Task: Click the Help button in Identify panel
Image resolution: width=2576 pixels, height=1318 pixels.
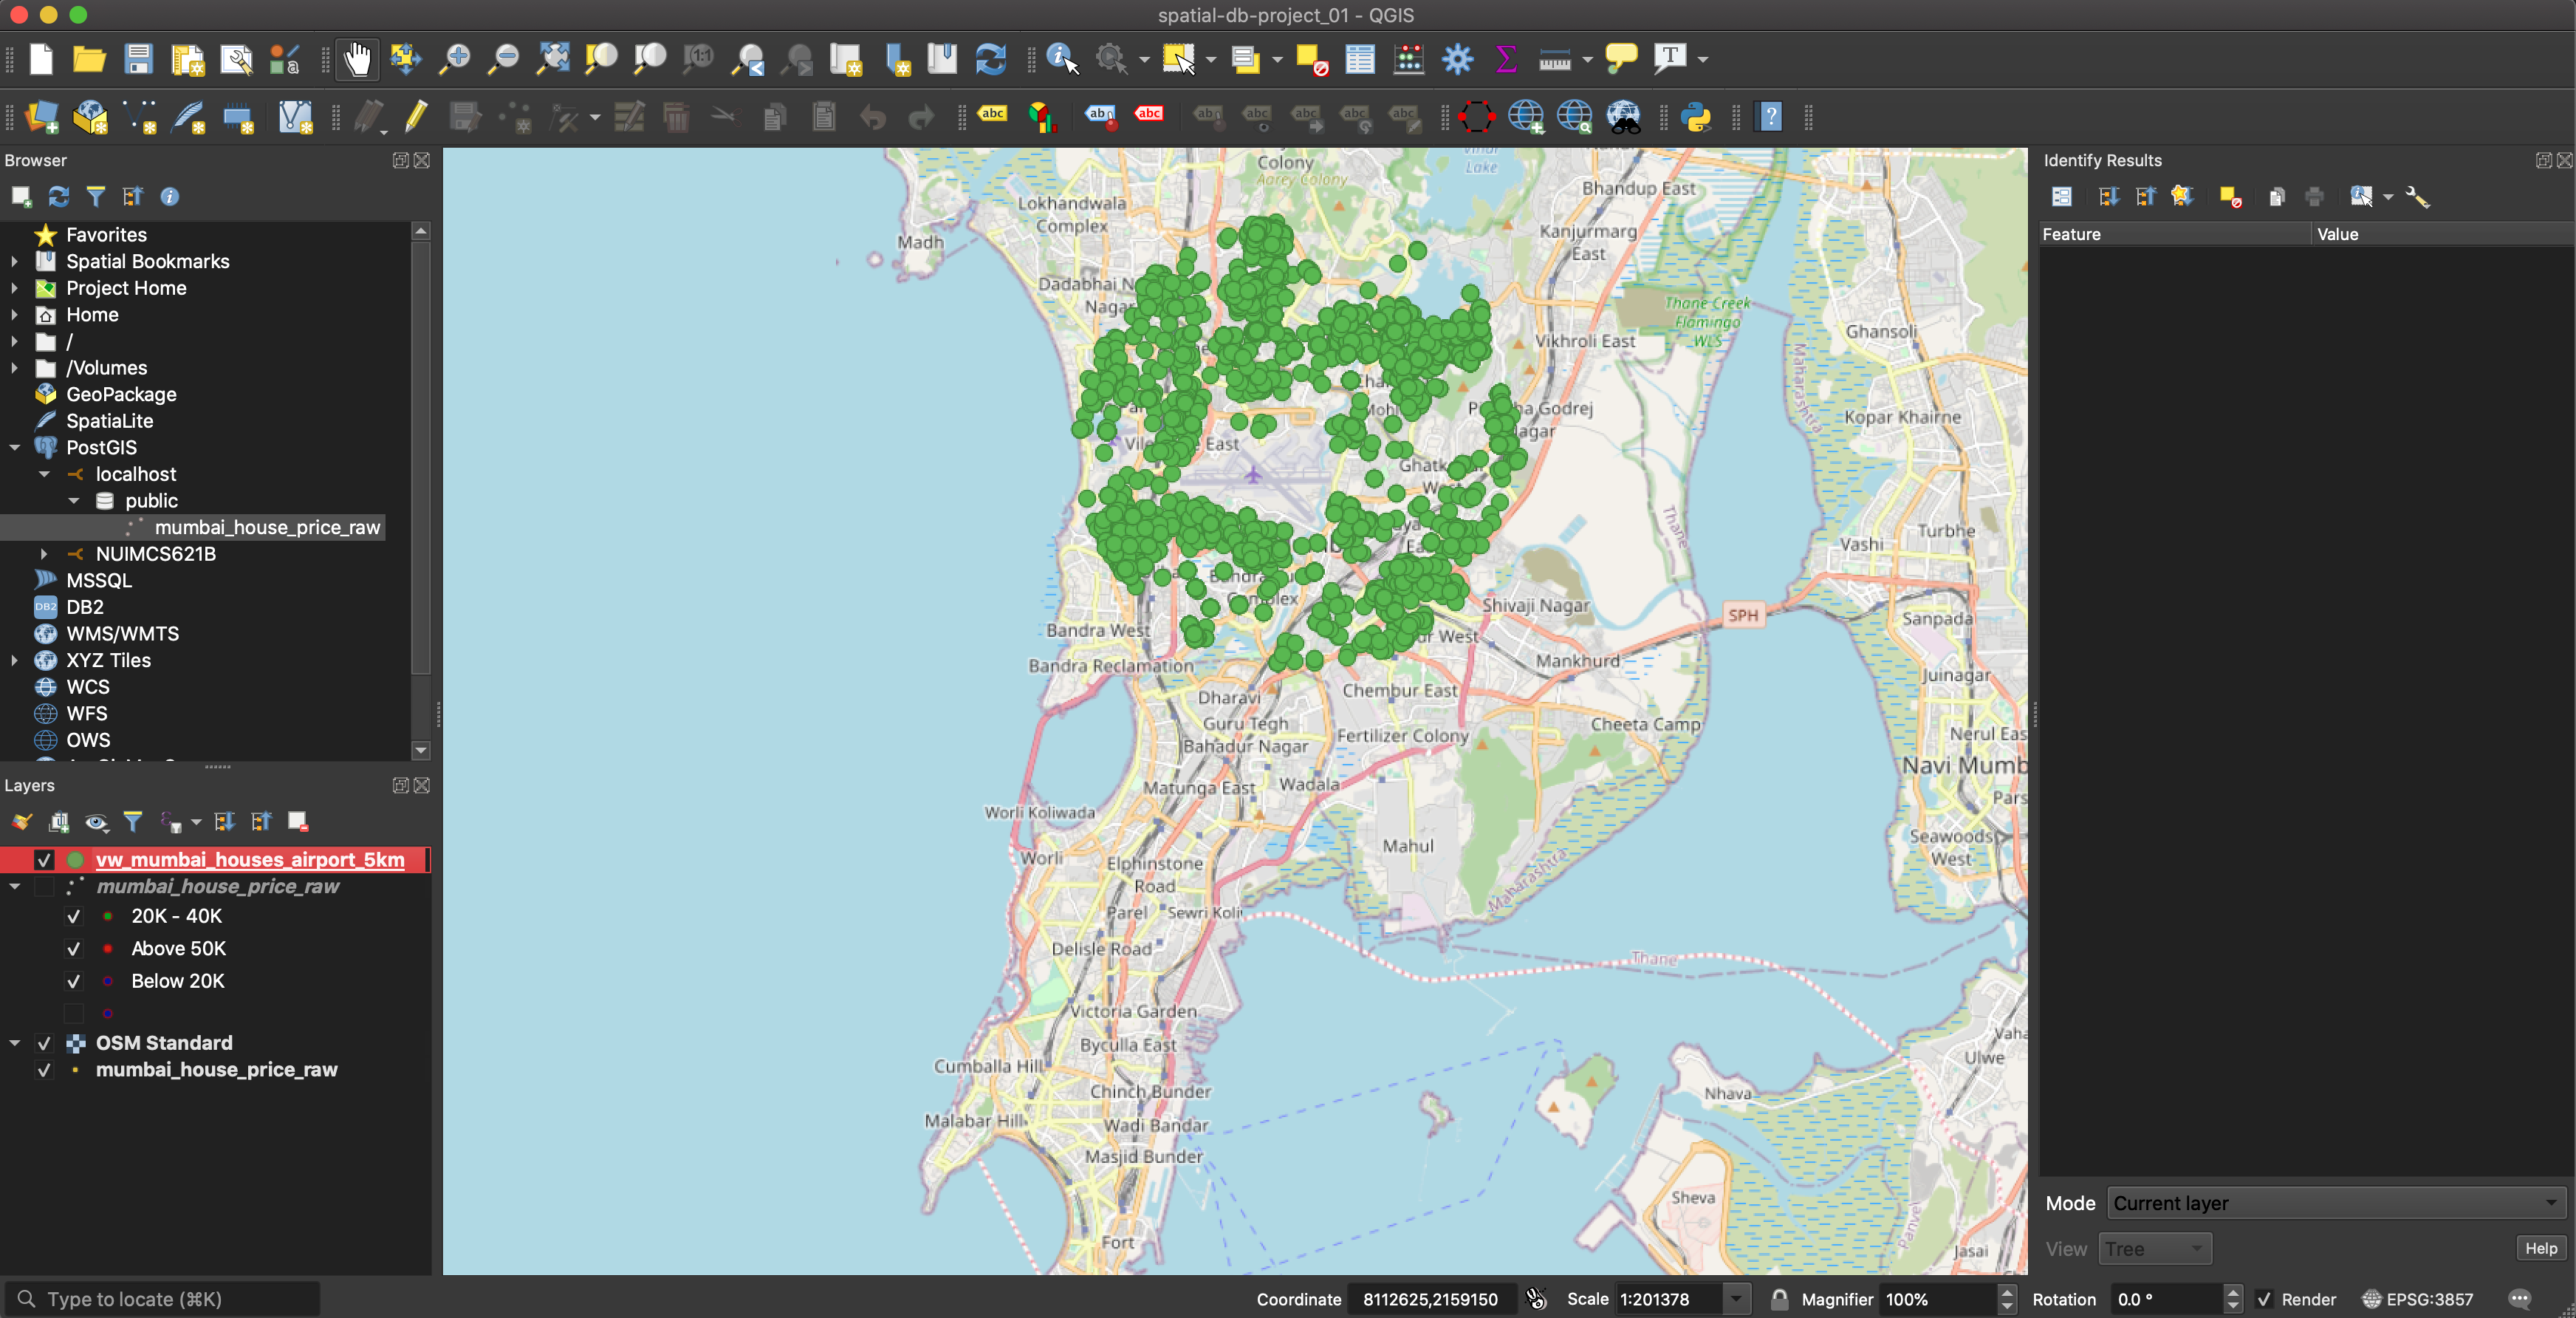Action: (x=2540, y=1248)
